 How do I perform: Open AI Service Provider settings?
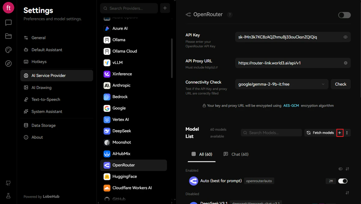tap(57, 76)
